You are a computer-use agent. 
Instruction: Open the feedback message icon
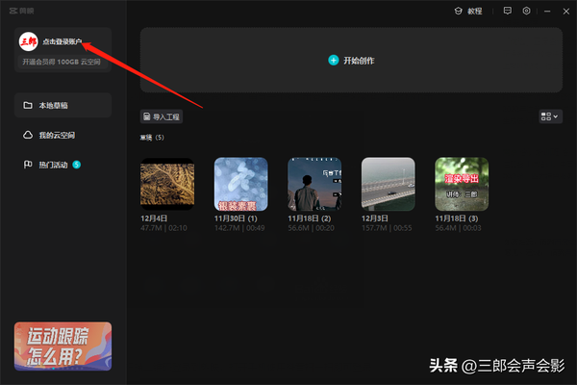point(508,11)
